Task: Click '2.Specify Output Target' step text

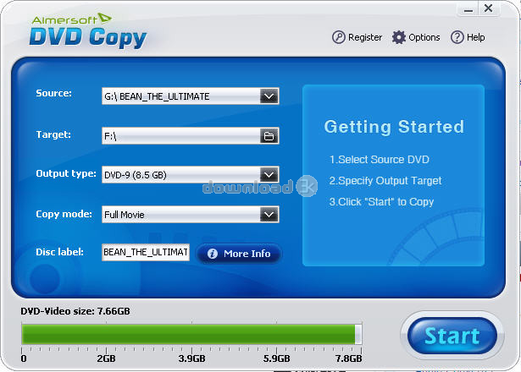Action: coord(385,181)
